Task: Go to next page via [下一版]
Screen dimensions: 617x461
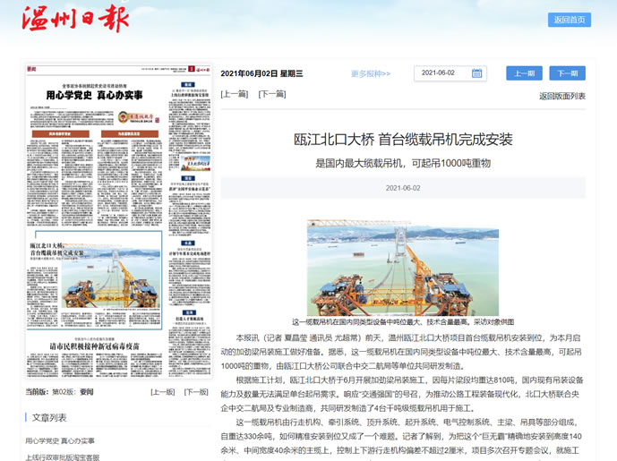Action: coord(196,392)
